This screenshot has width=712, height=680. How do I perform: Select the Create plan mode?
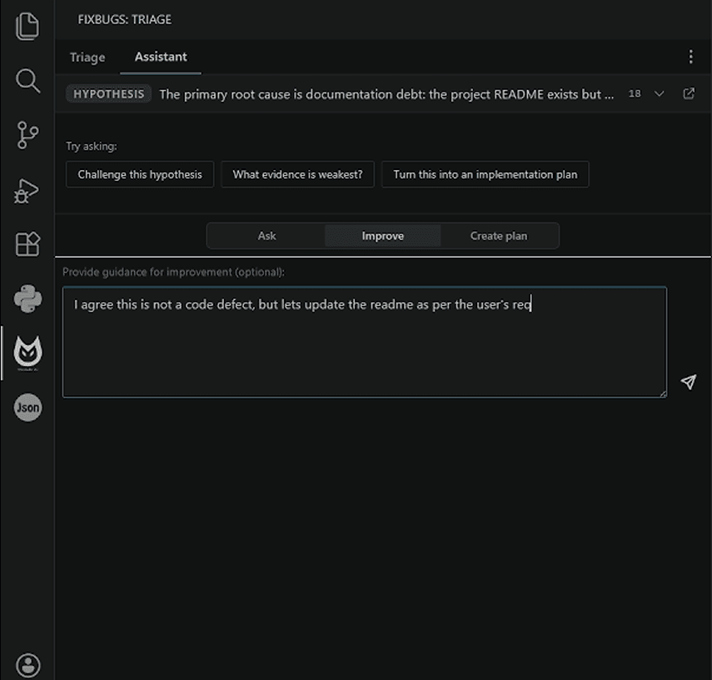click(x=499, y=236)
